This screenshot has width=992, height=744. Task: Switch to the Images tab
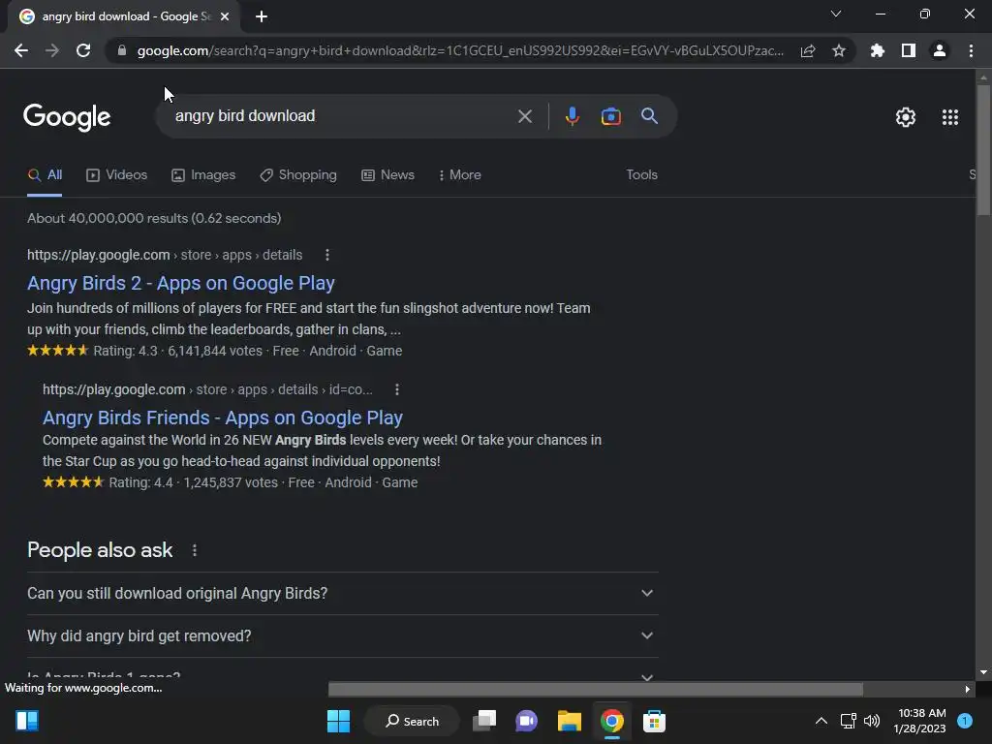tap(203, 174)
